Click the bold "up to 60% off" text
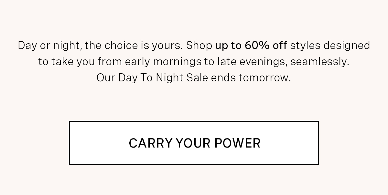388x195 pixels. coord(251,46)
